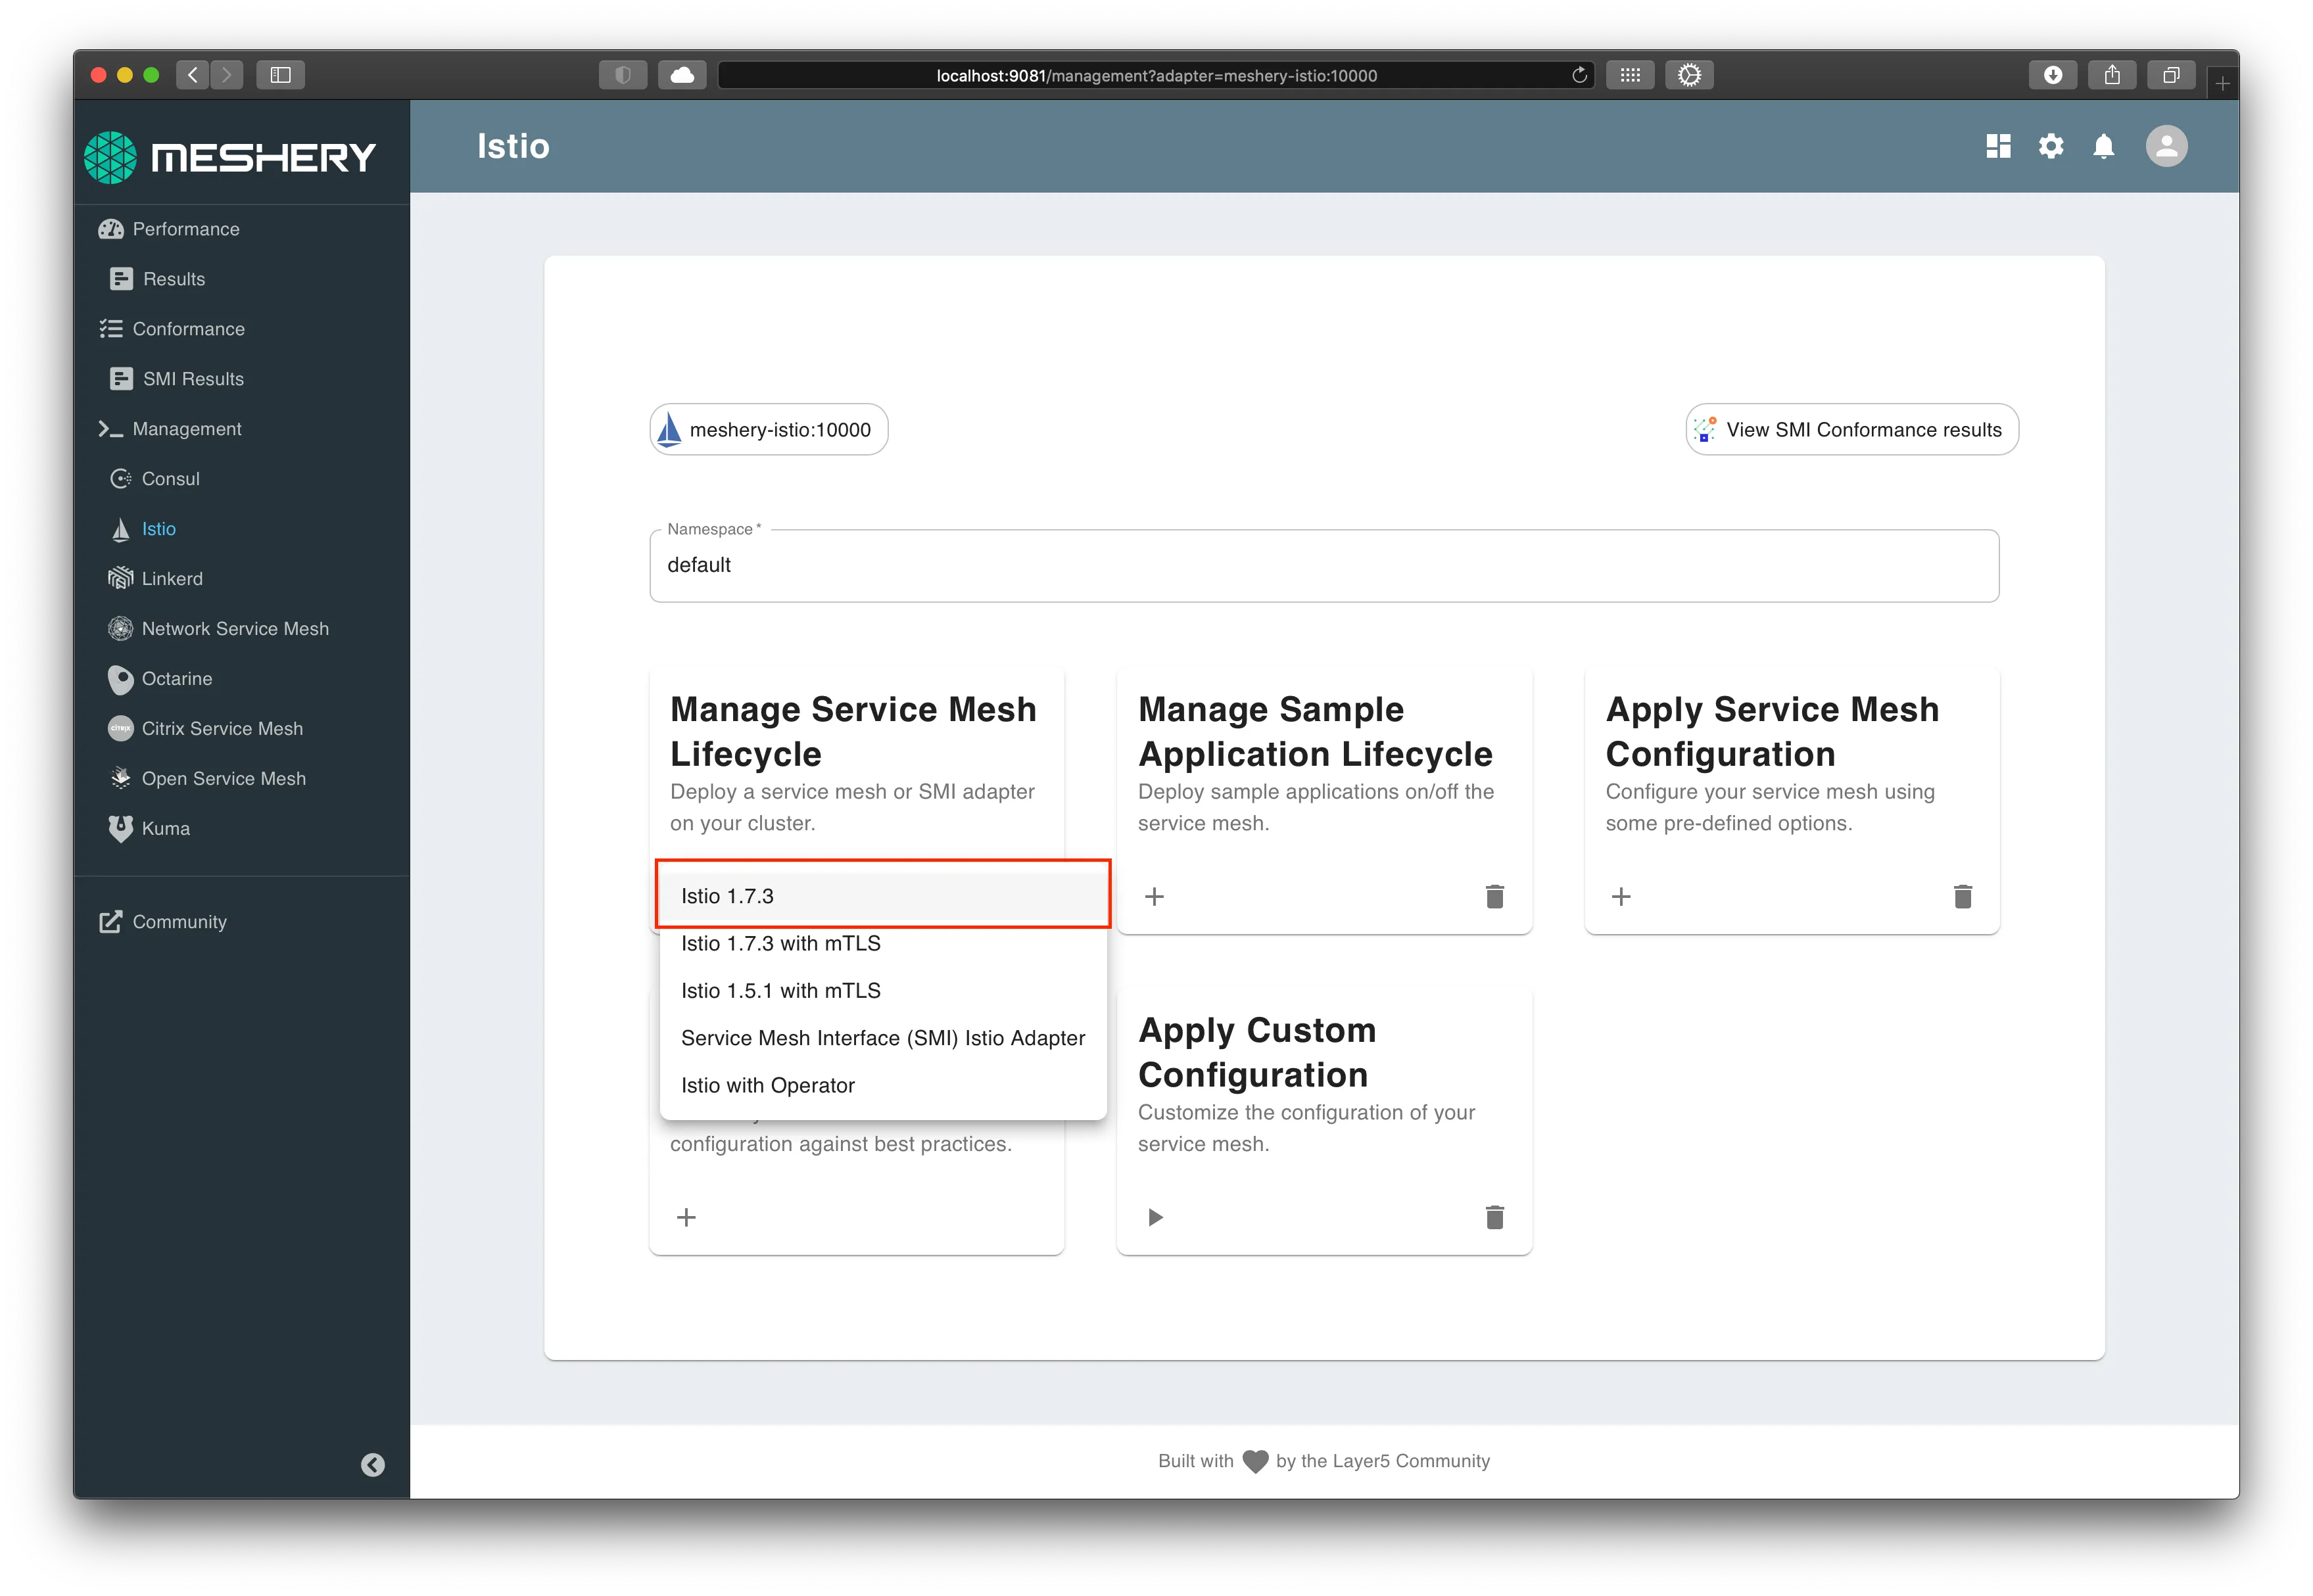Choose Istio with Operator menu entry
Screen dimensions: 2313x1596
(x=767, y=1085)
